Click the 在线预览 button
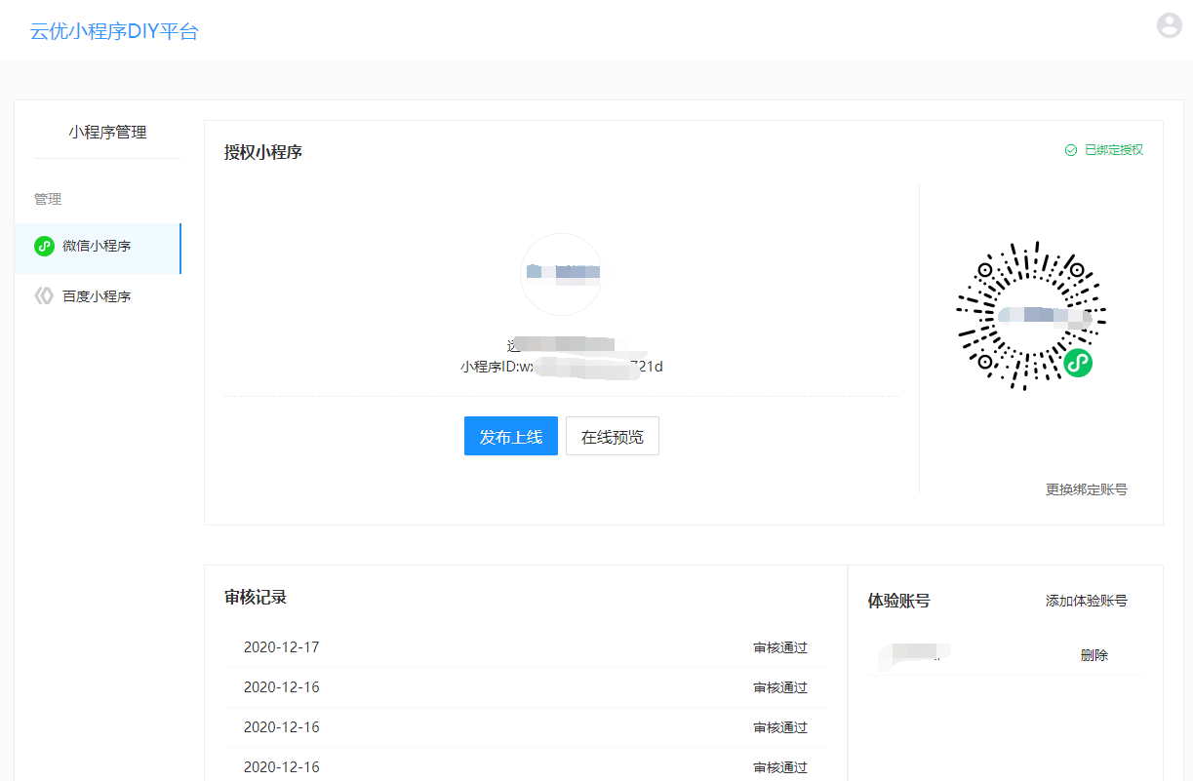Screen dimensions: 1193x781 [x=613, y=437]
